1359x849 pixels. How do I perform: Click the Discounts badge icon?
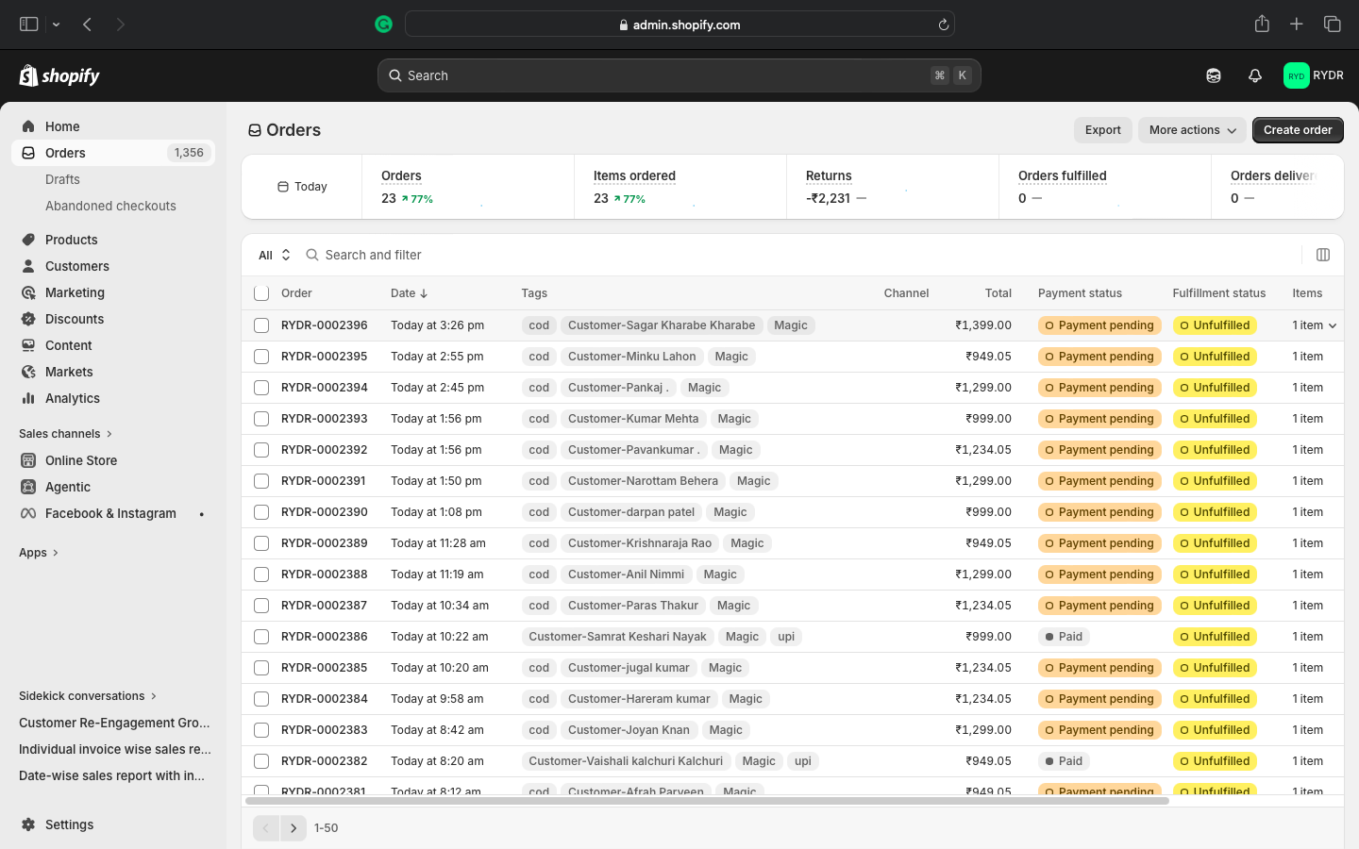(28, 319)
